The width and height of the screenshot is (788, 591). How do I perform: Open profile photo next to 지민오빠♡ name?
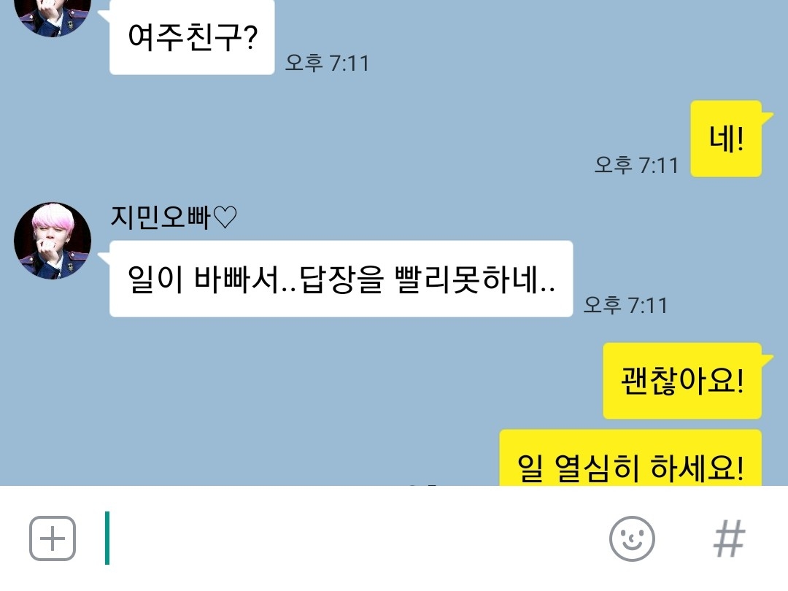pos(53,241)
